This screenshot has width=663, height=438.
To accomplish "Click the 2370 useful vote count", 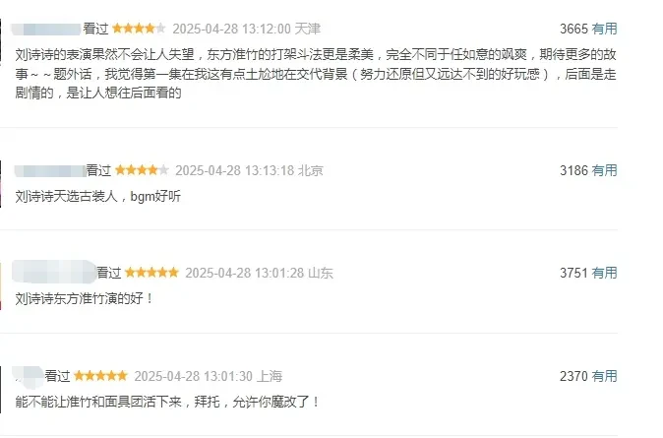I will click(573, 376).
